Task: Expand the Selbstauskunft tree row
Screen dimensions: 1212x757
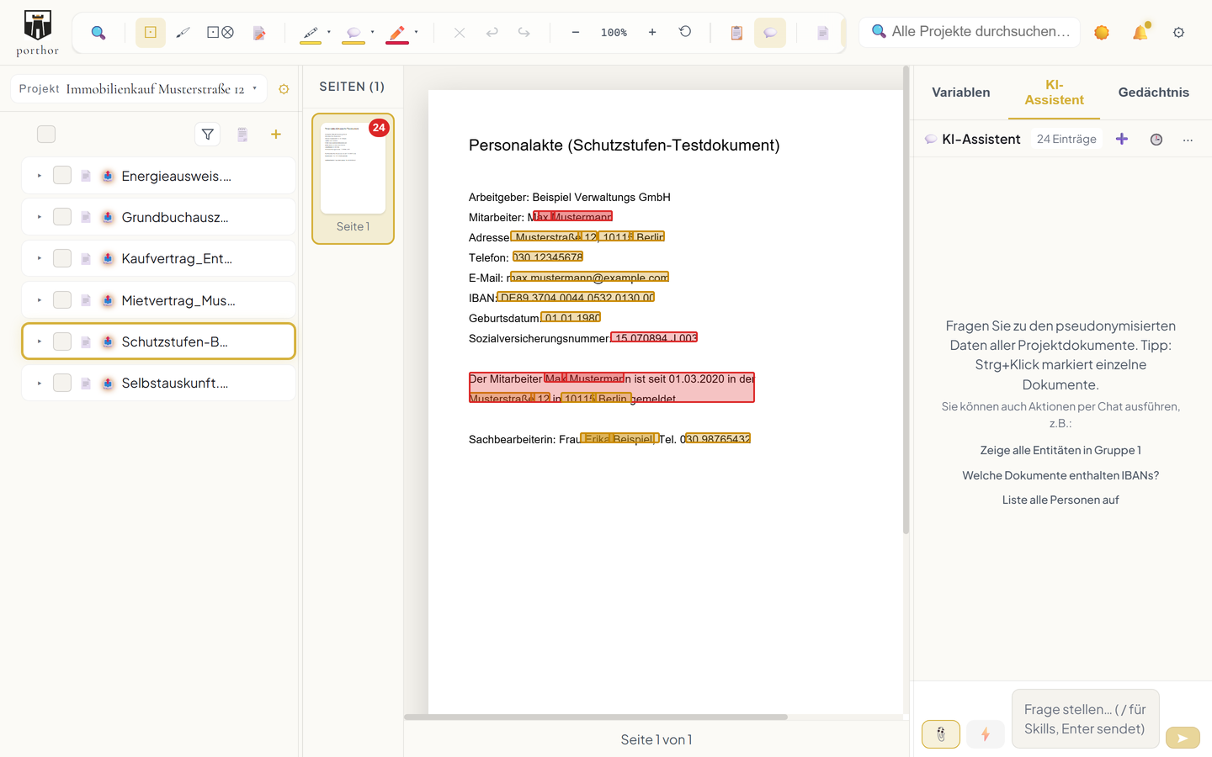Action: click(39, 383)
